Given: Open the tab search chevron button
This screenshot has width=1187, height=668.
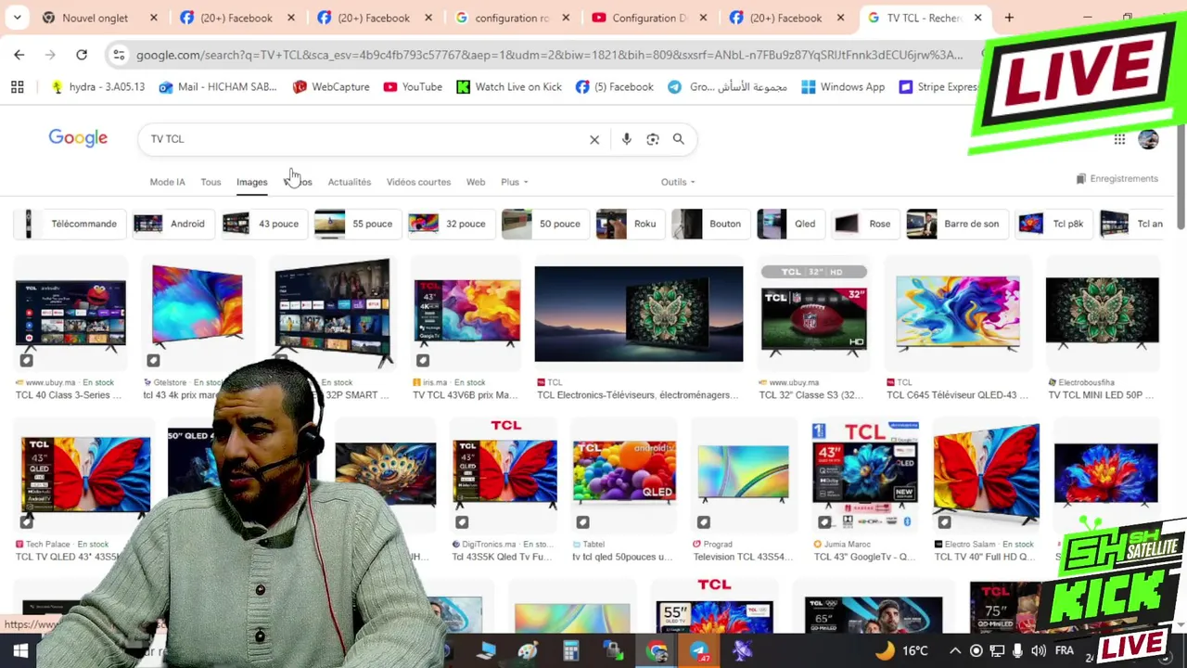Looking at the screenshot, I should (x=18, y=18).
